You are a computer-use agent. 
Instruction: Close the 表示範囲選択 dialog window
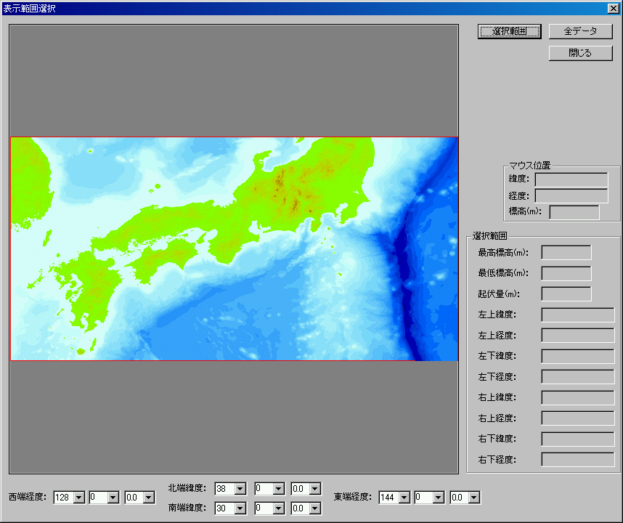coord(613,8)
